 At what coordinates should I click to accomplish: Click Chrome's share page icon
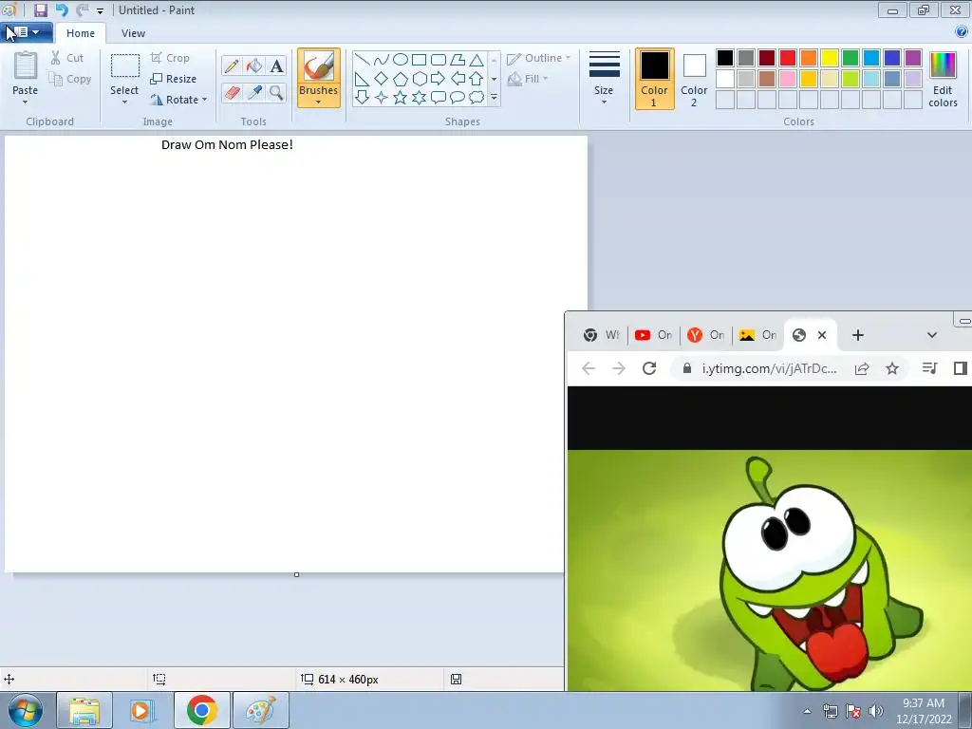point(862,368)
